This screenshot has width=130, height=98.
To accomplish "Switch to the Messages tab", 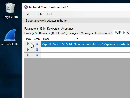I will coord(87,33).
